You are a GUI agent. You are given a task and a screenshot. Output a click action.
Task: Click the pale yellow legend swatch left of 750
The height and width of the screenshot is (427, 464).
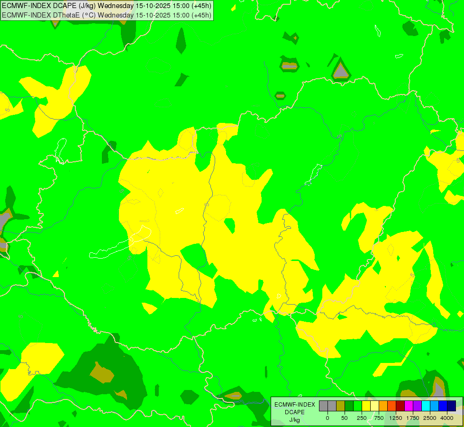[x=374, y=406]
